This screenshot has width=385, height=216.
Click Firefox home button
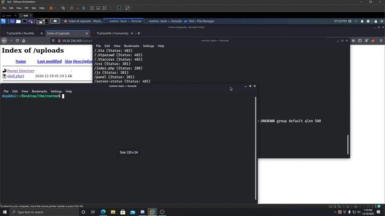(23, 41)
